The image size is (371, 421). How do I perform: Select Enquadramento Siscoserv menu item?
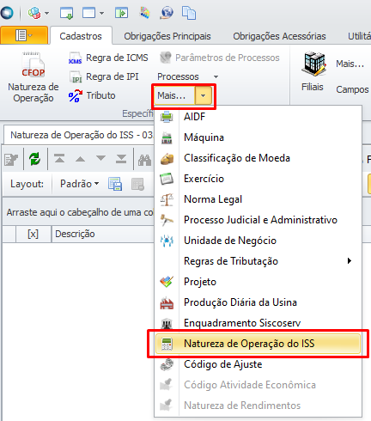(258, 323)
